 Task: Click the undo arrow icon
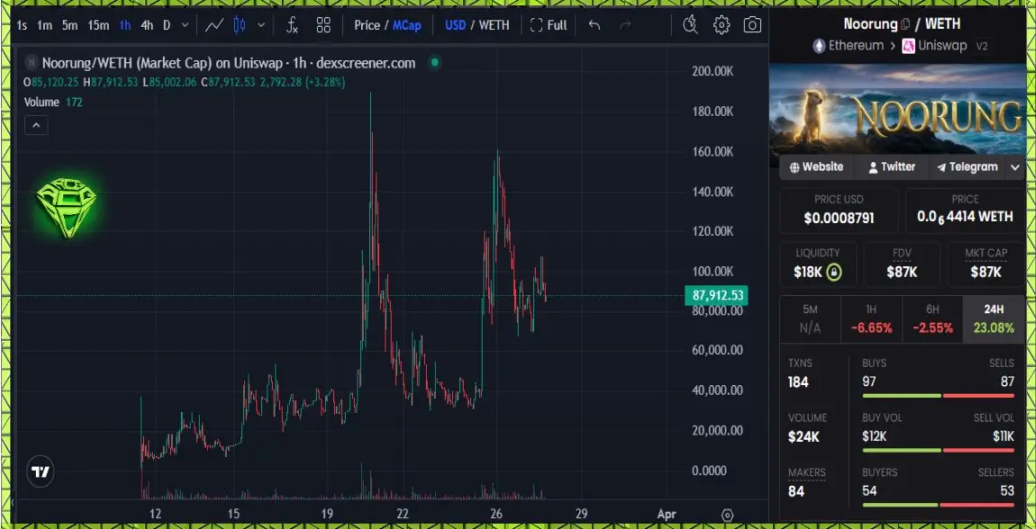pyautogui.click(x=594, y=26)
